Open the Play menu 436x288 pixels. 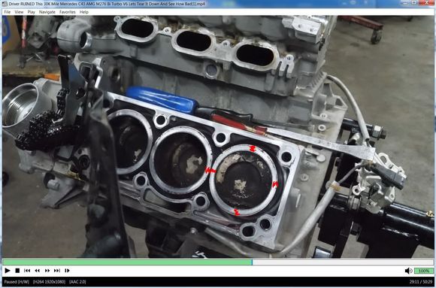[31, 12]
